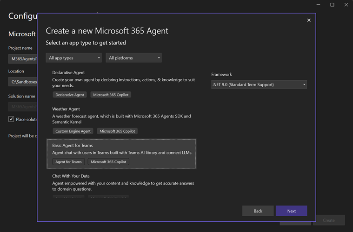Image resolution: width=353 pixels, height=232 pixels.
Task: Click the Project name input field
Action: [x=22, y=59]
